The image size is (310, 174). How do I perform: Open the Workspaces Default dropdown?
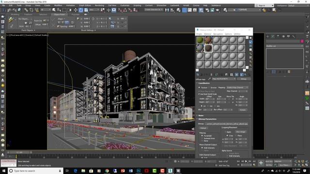[x=298, y=5]
